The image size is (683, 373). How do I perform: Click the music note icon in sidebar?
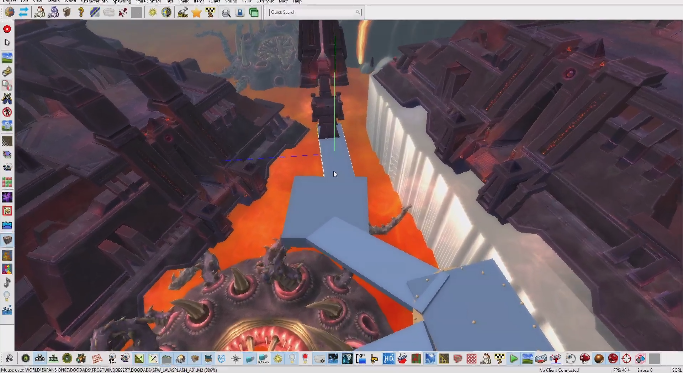[x=7, y=282]
